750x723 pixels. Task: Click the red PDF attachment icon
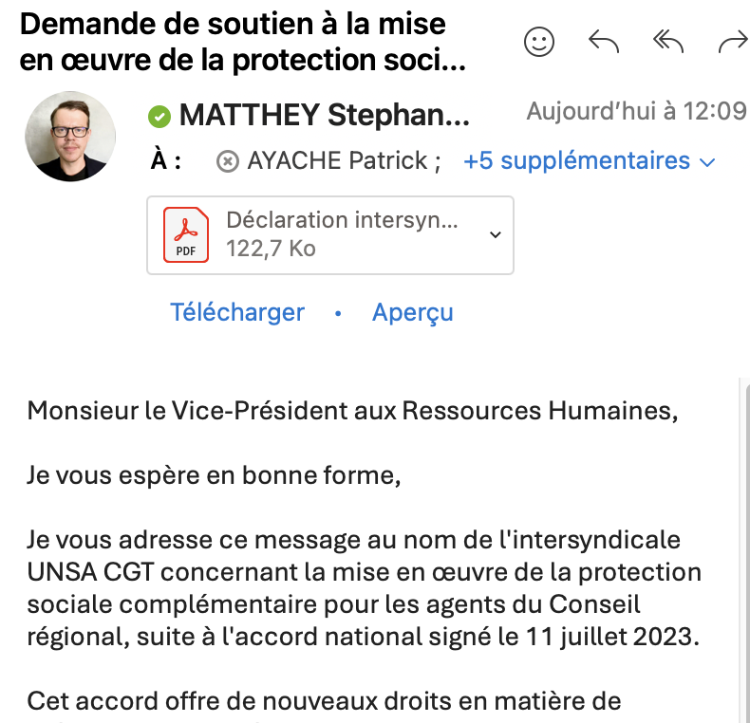(x=186, y=234)
